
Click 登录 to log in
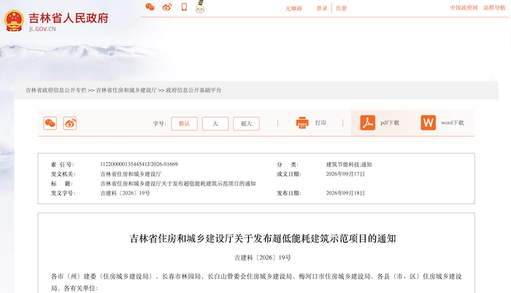point(322,9)
